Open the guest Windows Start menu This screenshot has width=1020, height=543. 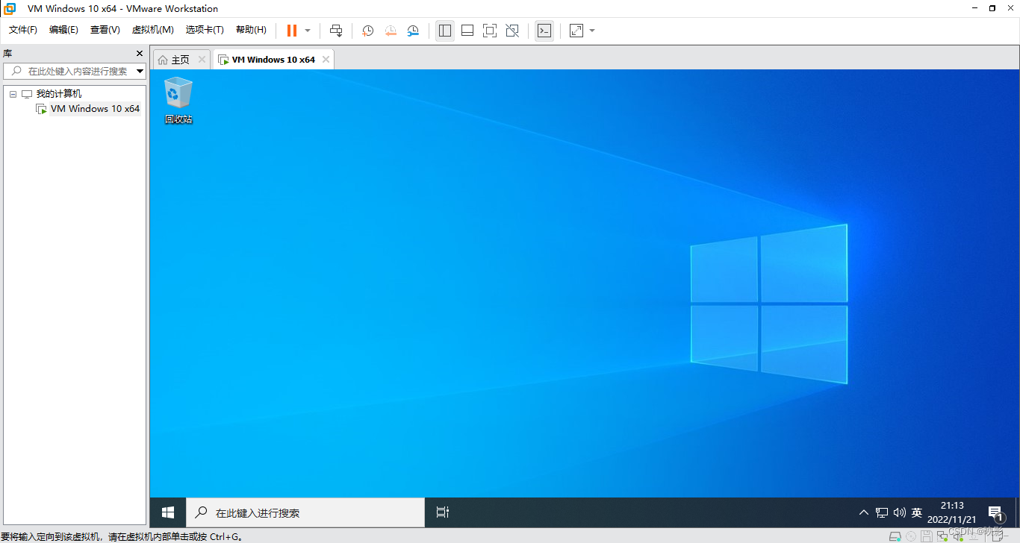168,512
